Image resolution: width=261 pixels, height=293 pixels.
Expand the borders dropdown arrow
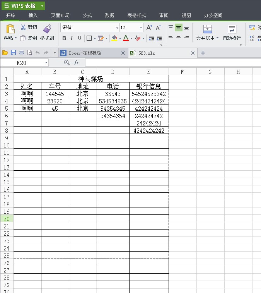[x=95, y=38]
